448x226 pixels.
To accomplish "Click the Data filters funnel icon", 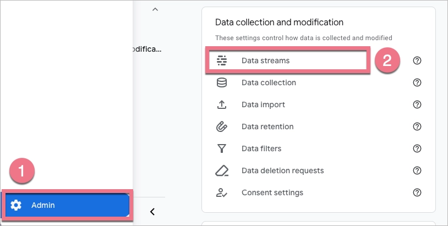I will [x=222, y=148].
